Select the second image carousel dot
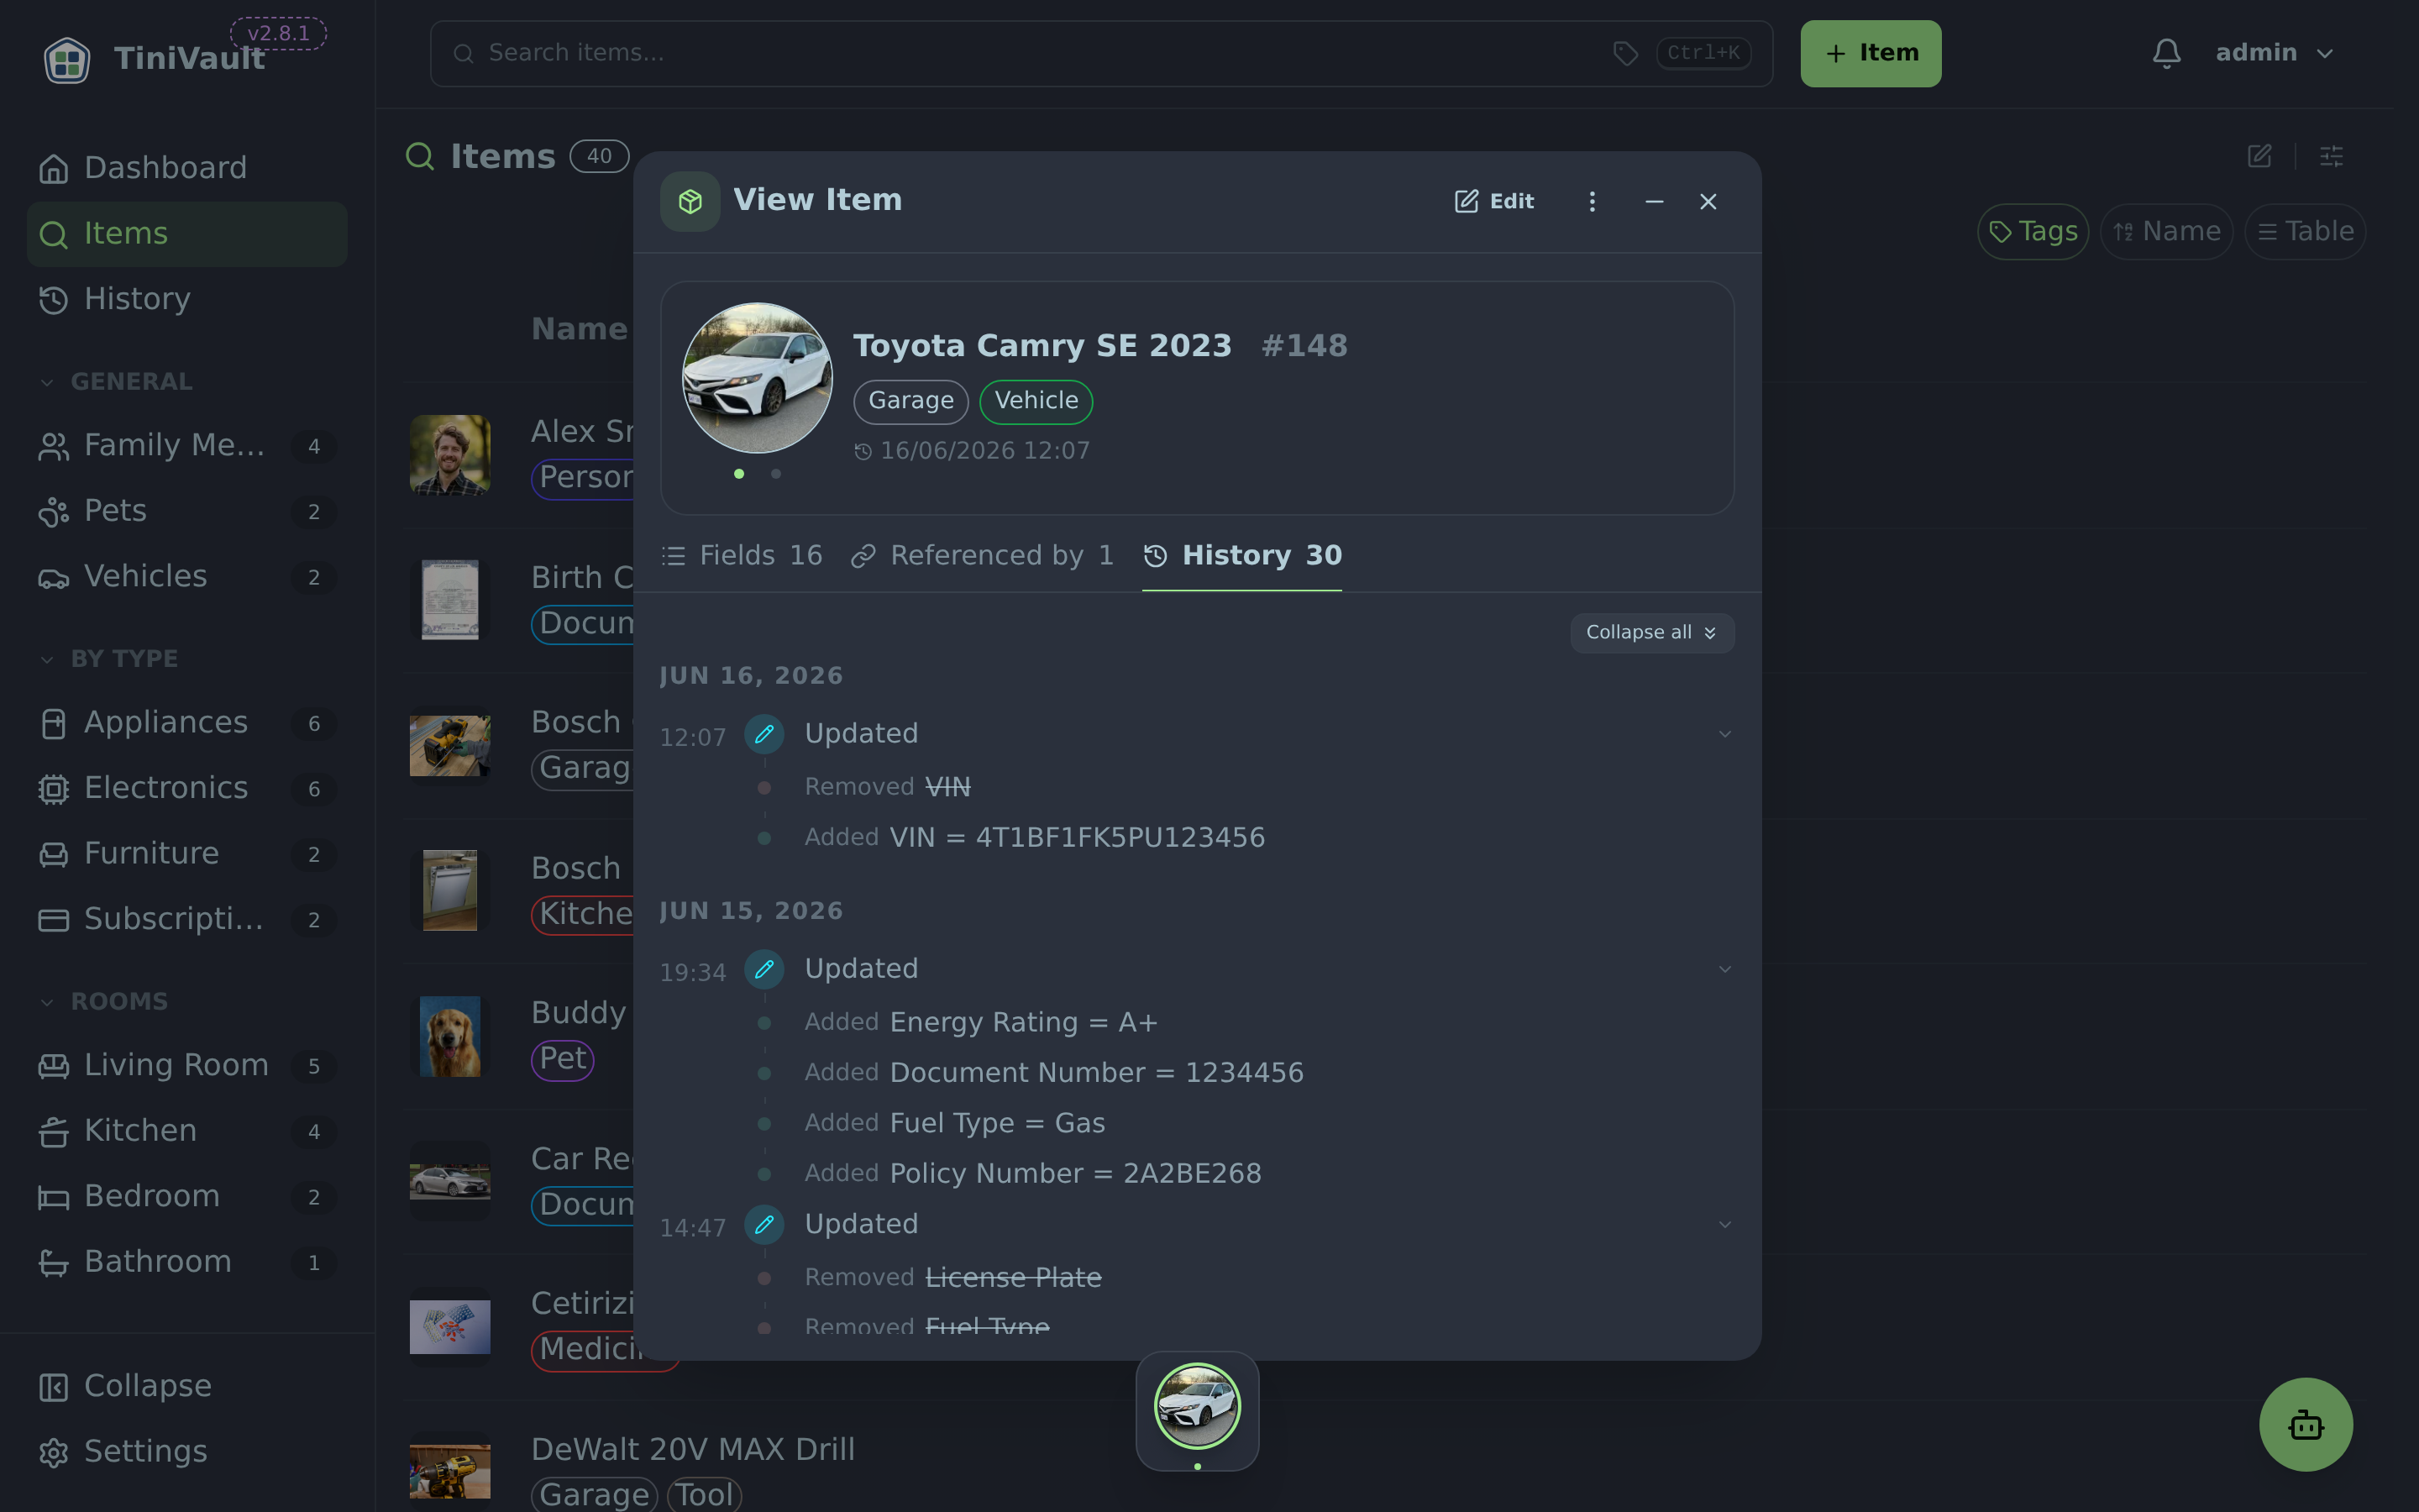The width and height of the screenshot is (2419, 1512). 776,474
